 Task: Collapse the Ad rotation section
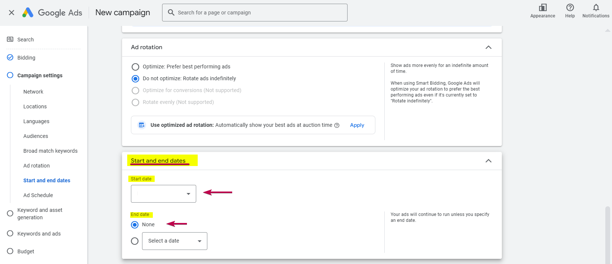(488, 47)
